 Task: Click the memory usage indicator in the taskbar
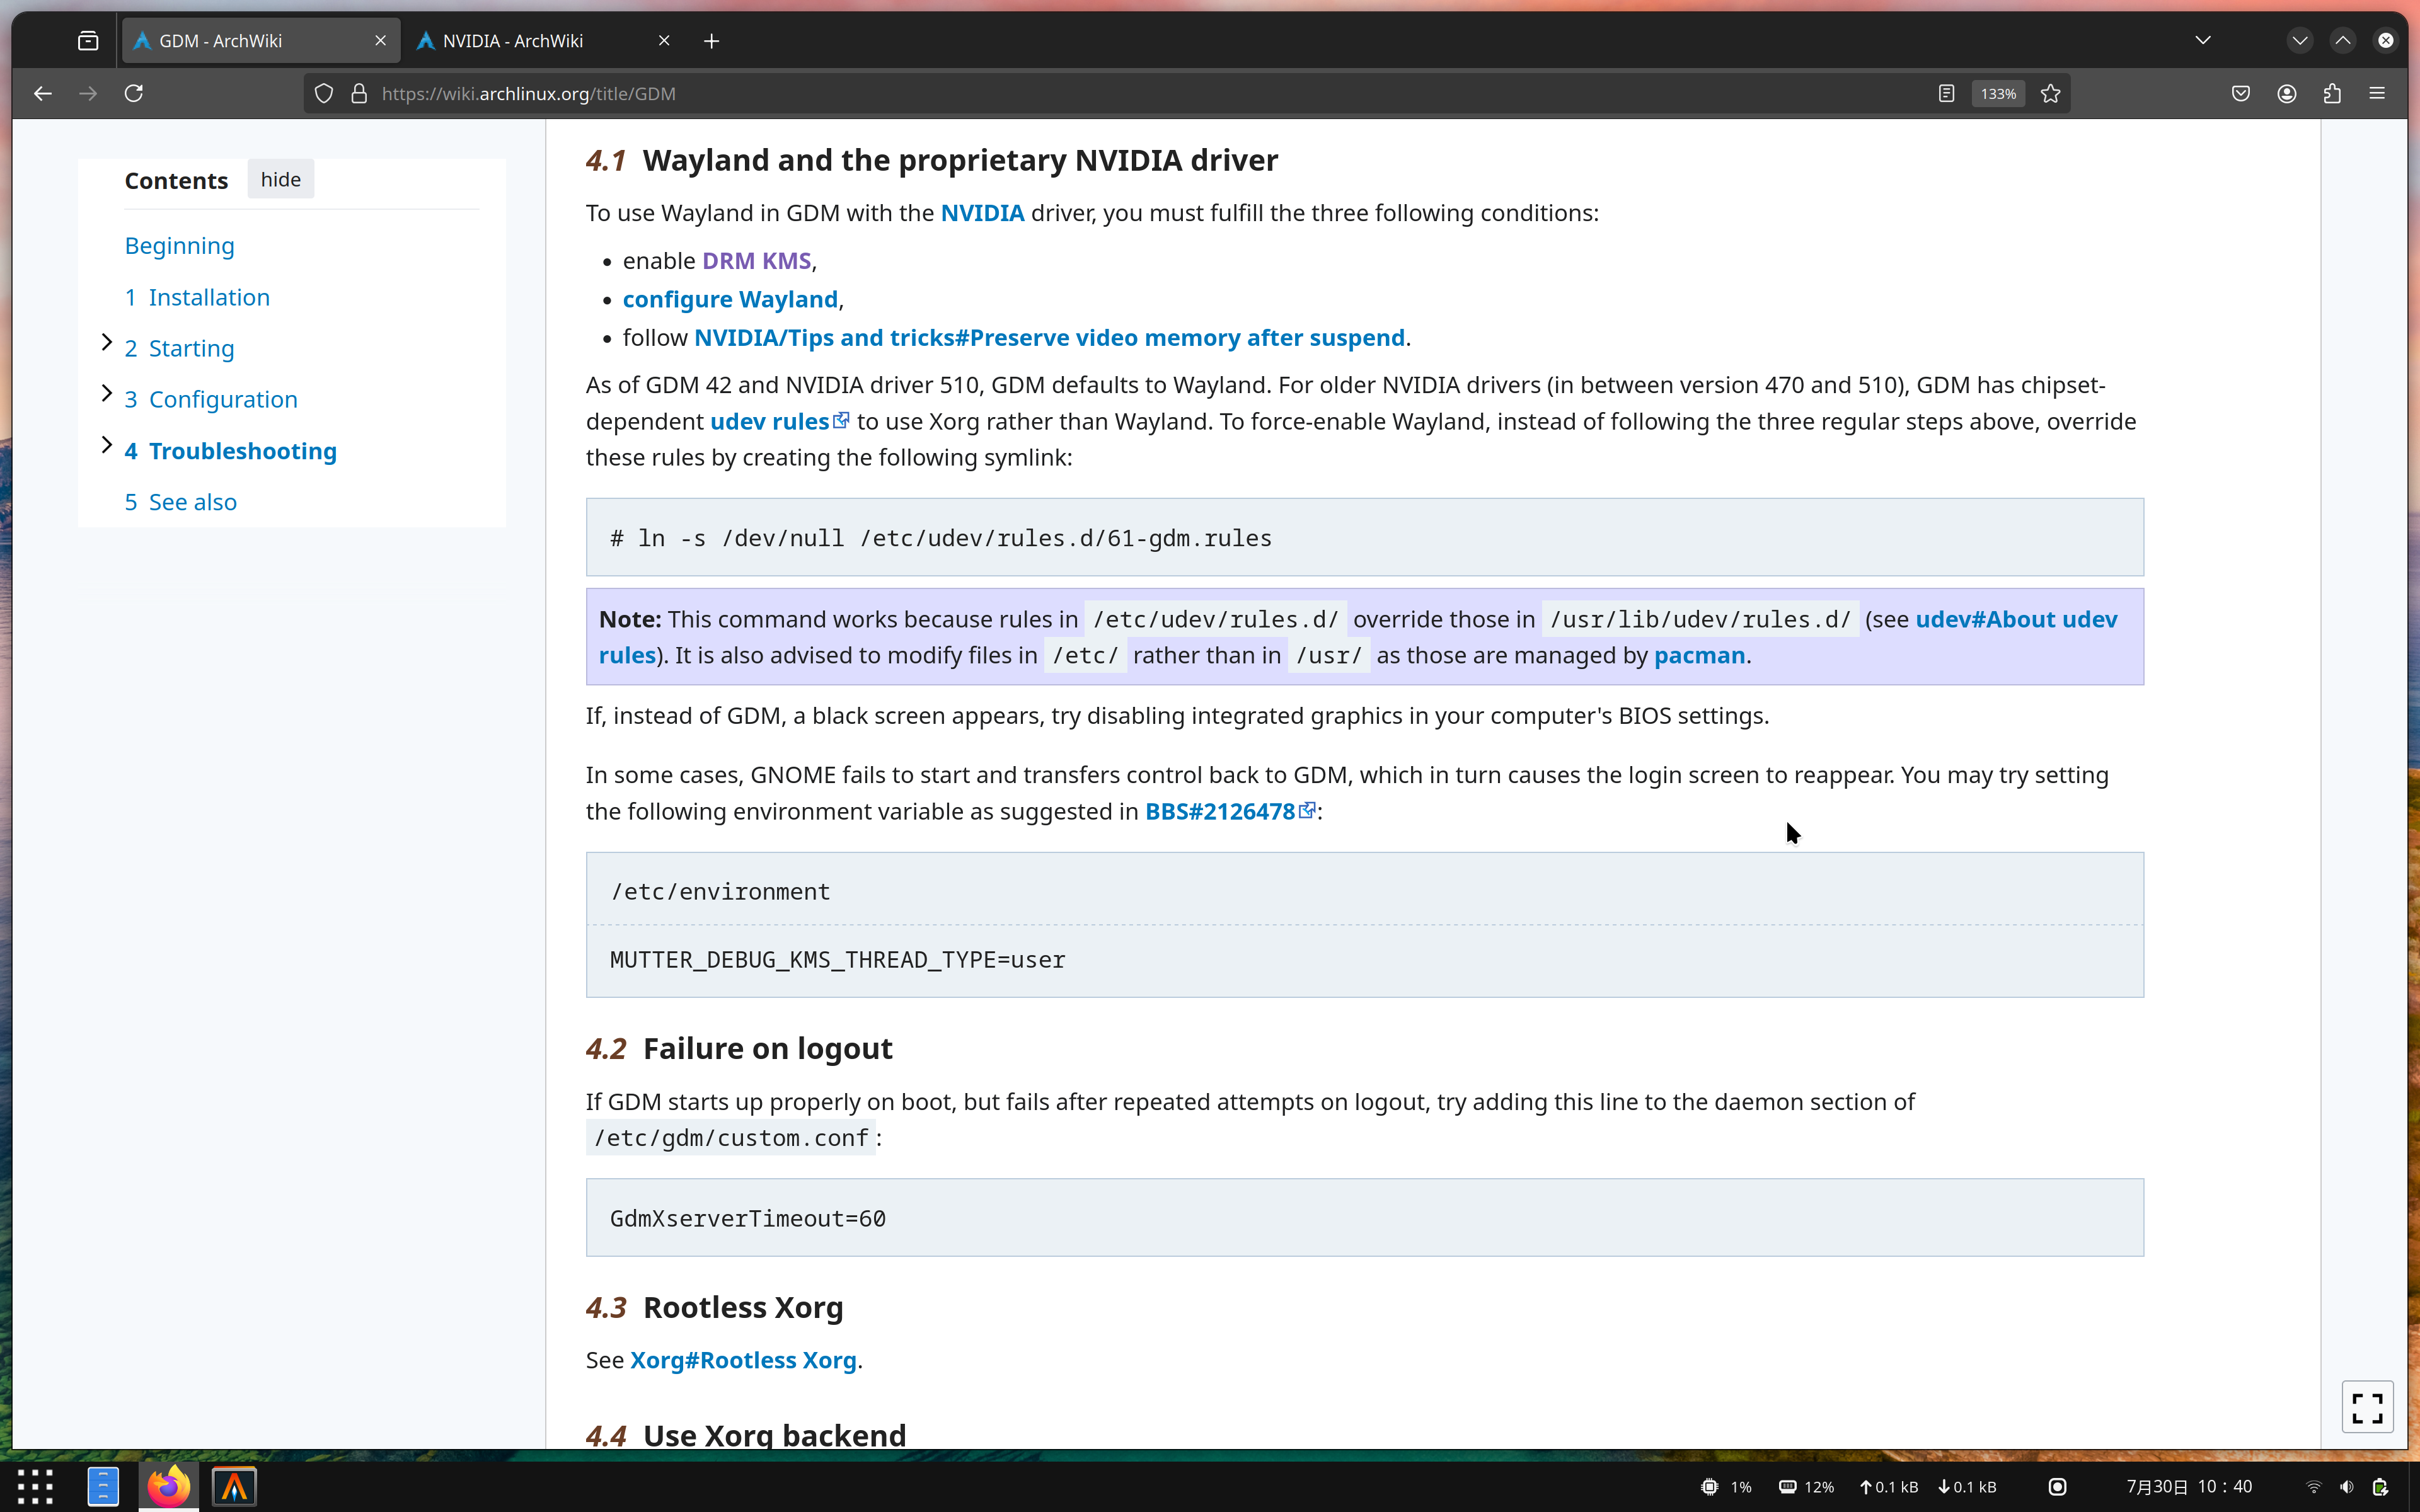click(1806, 1487)
